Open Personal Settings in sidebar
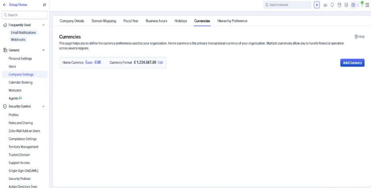Viewport: 371px width, 188px height. 20,59
